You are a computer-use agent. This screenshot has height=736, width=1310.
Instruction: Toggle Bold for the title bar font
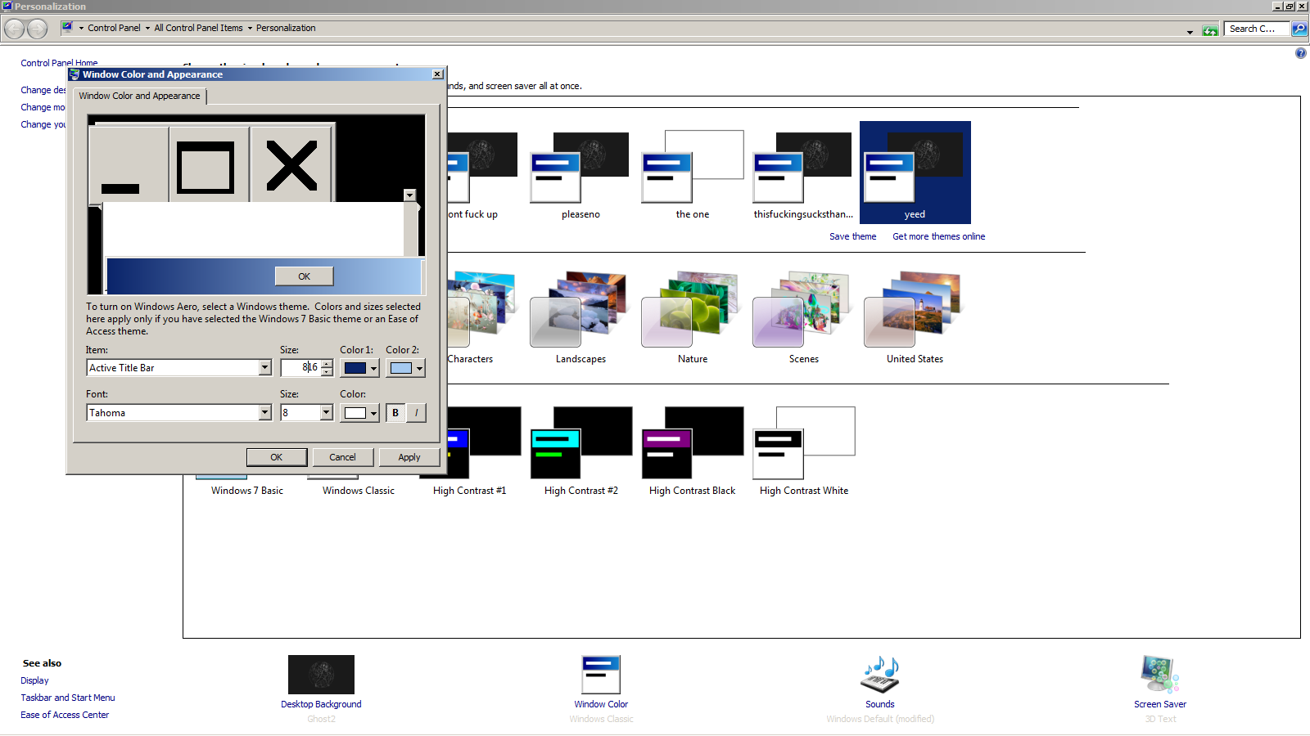395,413
